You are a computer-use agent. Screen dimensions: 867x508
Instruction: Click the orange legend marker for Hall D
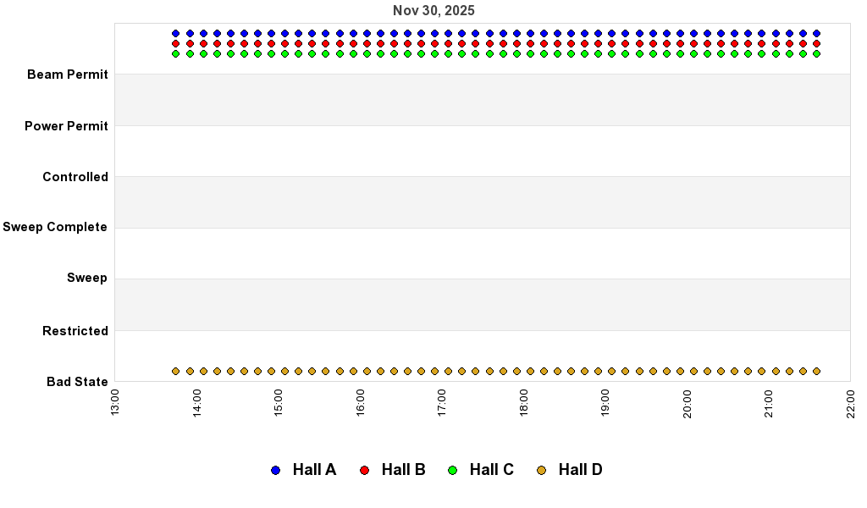pos(544,468)
